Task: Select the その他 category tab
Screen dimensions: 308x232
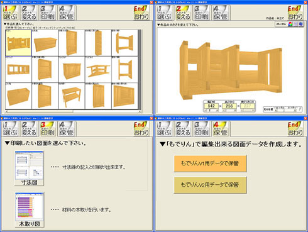Action: click(x=70, y=28)
